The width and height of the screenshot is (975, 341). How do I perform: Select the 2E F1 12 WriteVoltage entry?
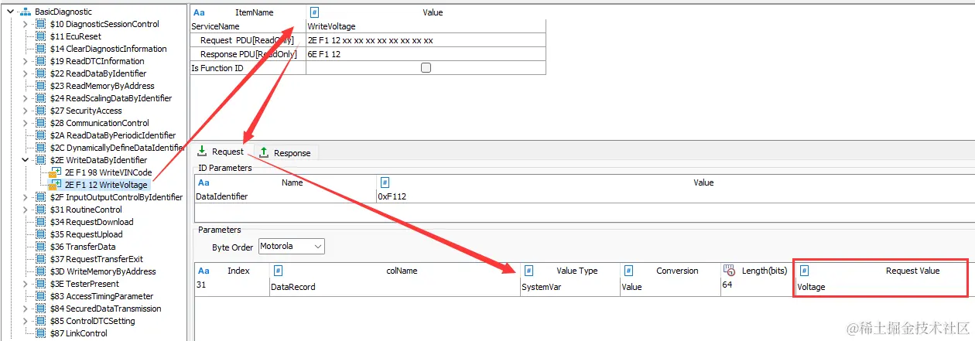tap(106, 185)
